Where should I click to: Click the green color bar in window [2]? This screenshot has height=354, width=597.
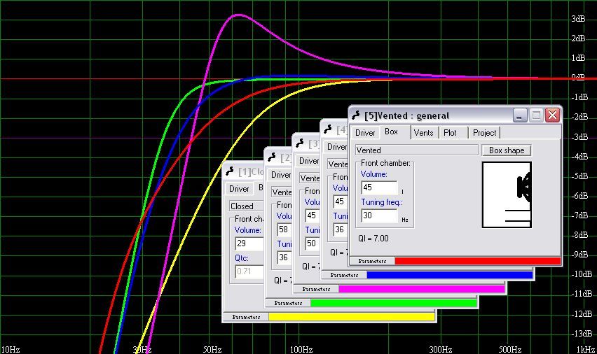(x=393, y=303)
